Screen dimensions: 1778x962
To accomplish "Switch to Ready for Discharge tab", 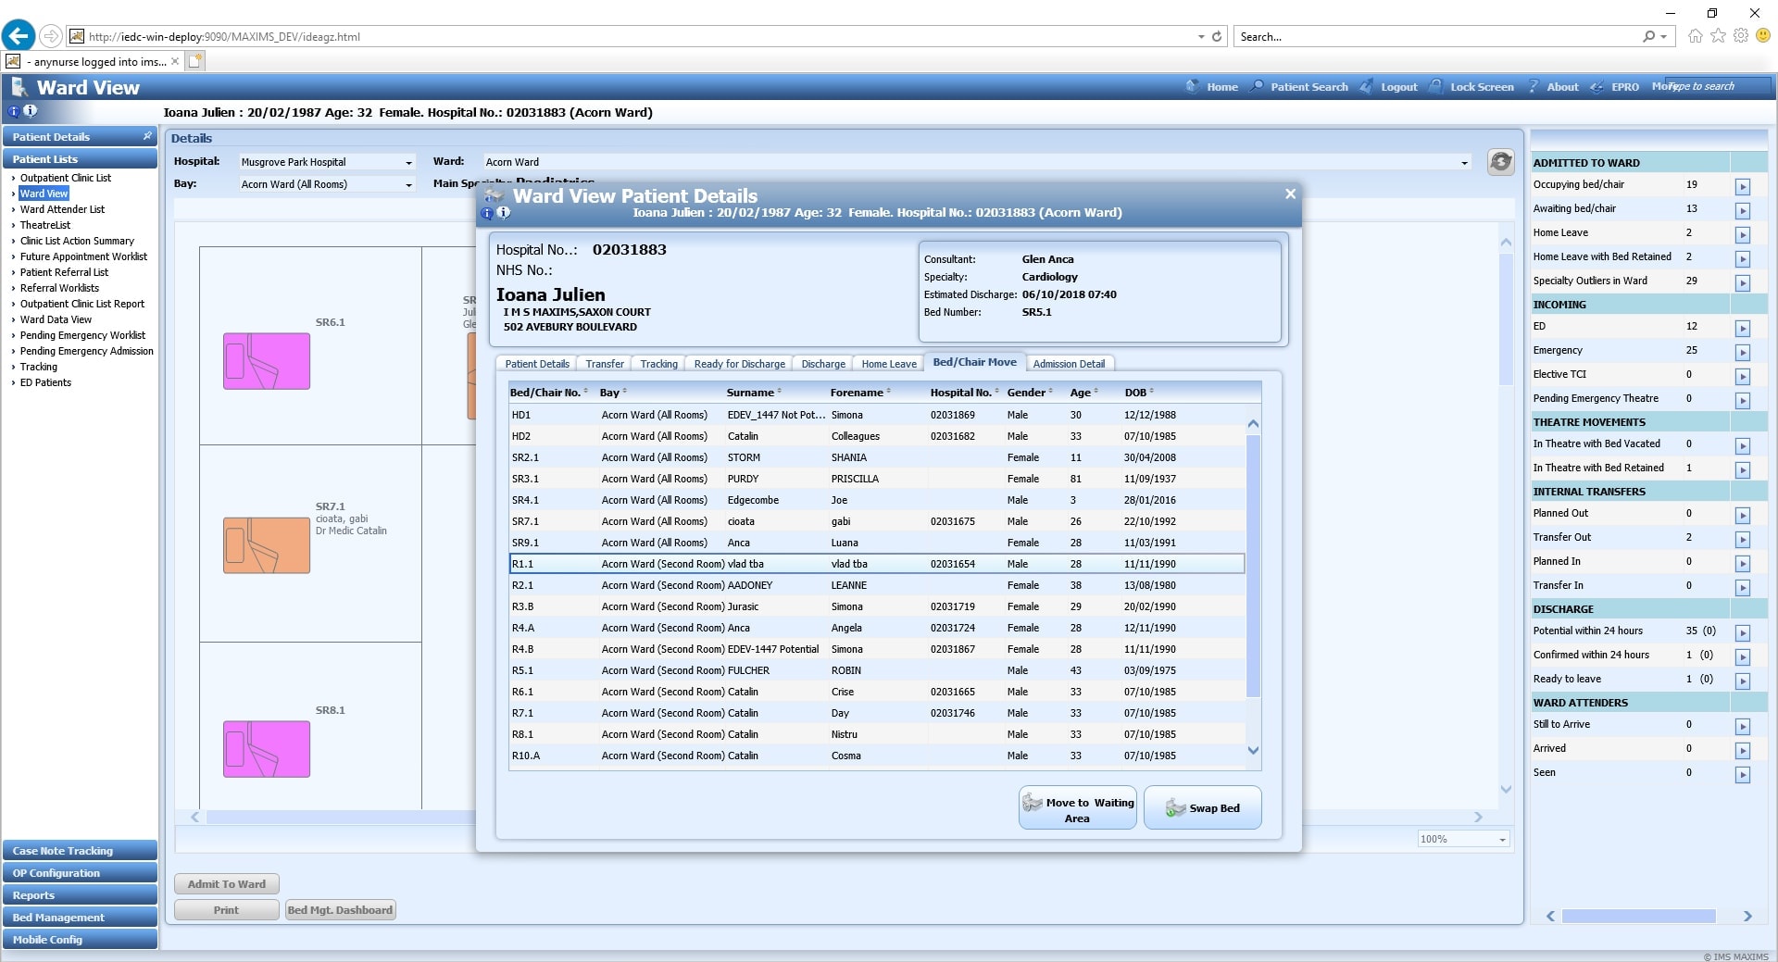I will point(739,364).
